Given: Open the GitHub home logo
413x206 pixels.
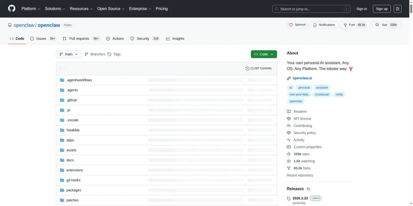Looking at the screenshot, I should coord(11,8).
